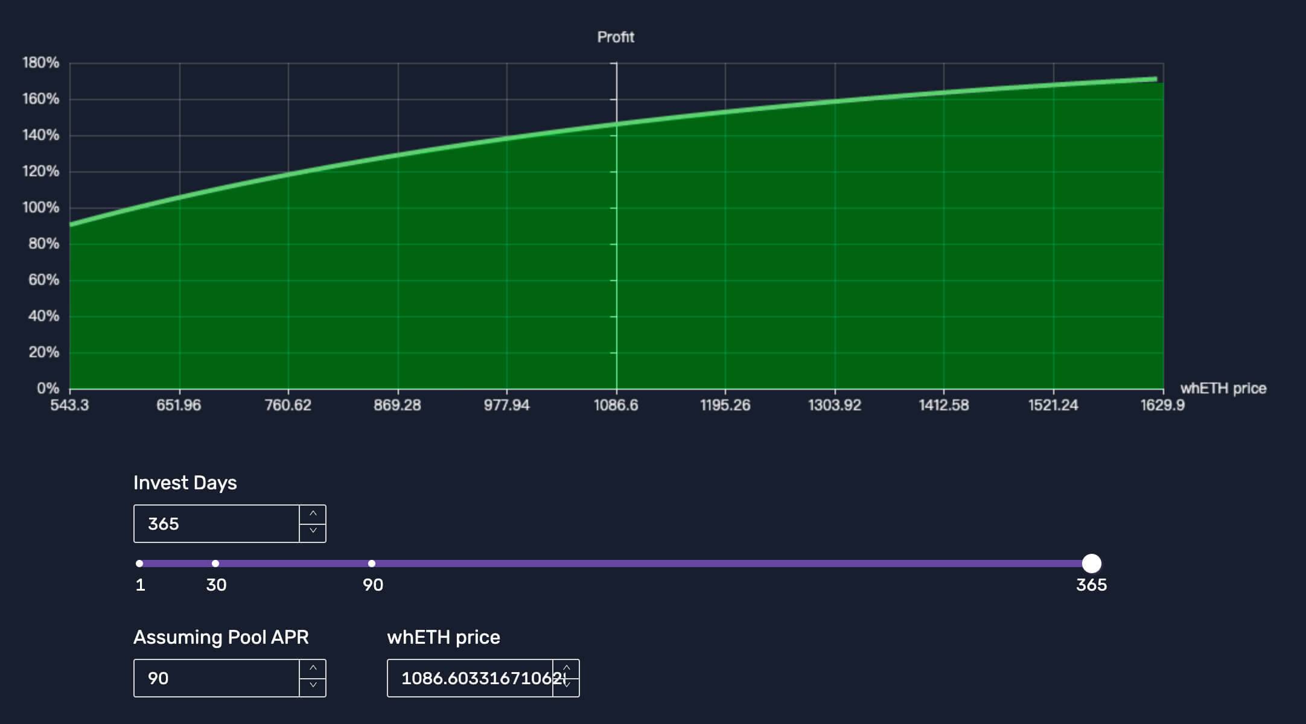Click the Invest Days input field
The height and width of the screenshot is (724, 1306).
(217, 524)
